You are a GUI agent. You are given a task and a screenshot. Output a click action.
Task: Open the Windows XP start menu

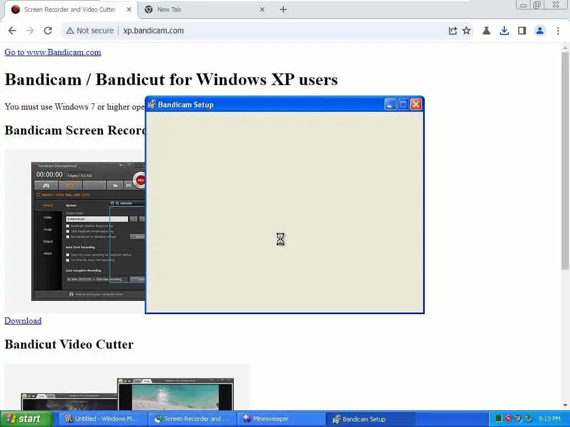26,419
